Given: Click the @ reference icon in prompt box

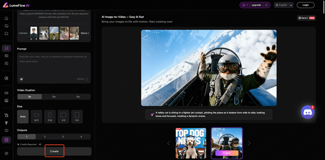Looking at the screenshot, I should pos(21,79).
